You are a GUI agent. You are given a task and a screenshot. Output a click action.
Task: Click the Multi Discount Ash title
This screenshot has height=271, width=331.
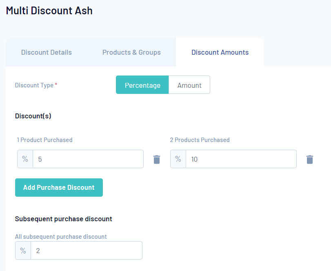point(49,11)
